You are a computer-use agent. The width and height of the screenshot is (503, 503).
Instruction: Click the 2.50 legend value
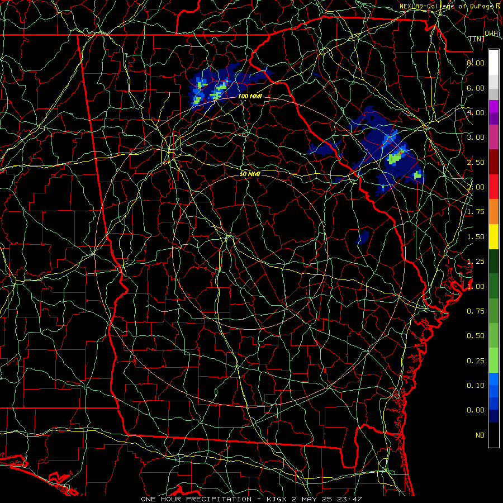tap(476, 162)
